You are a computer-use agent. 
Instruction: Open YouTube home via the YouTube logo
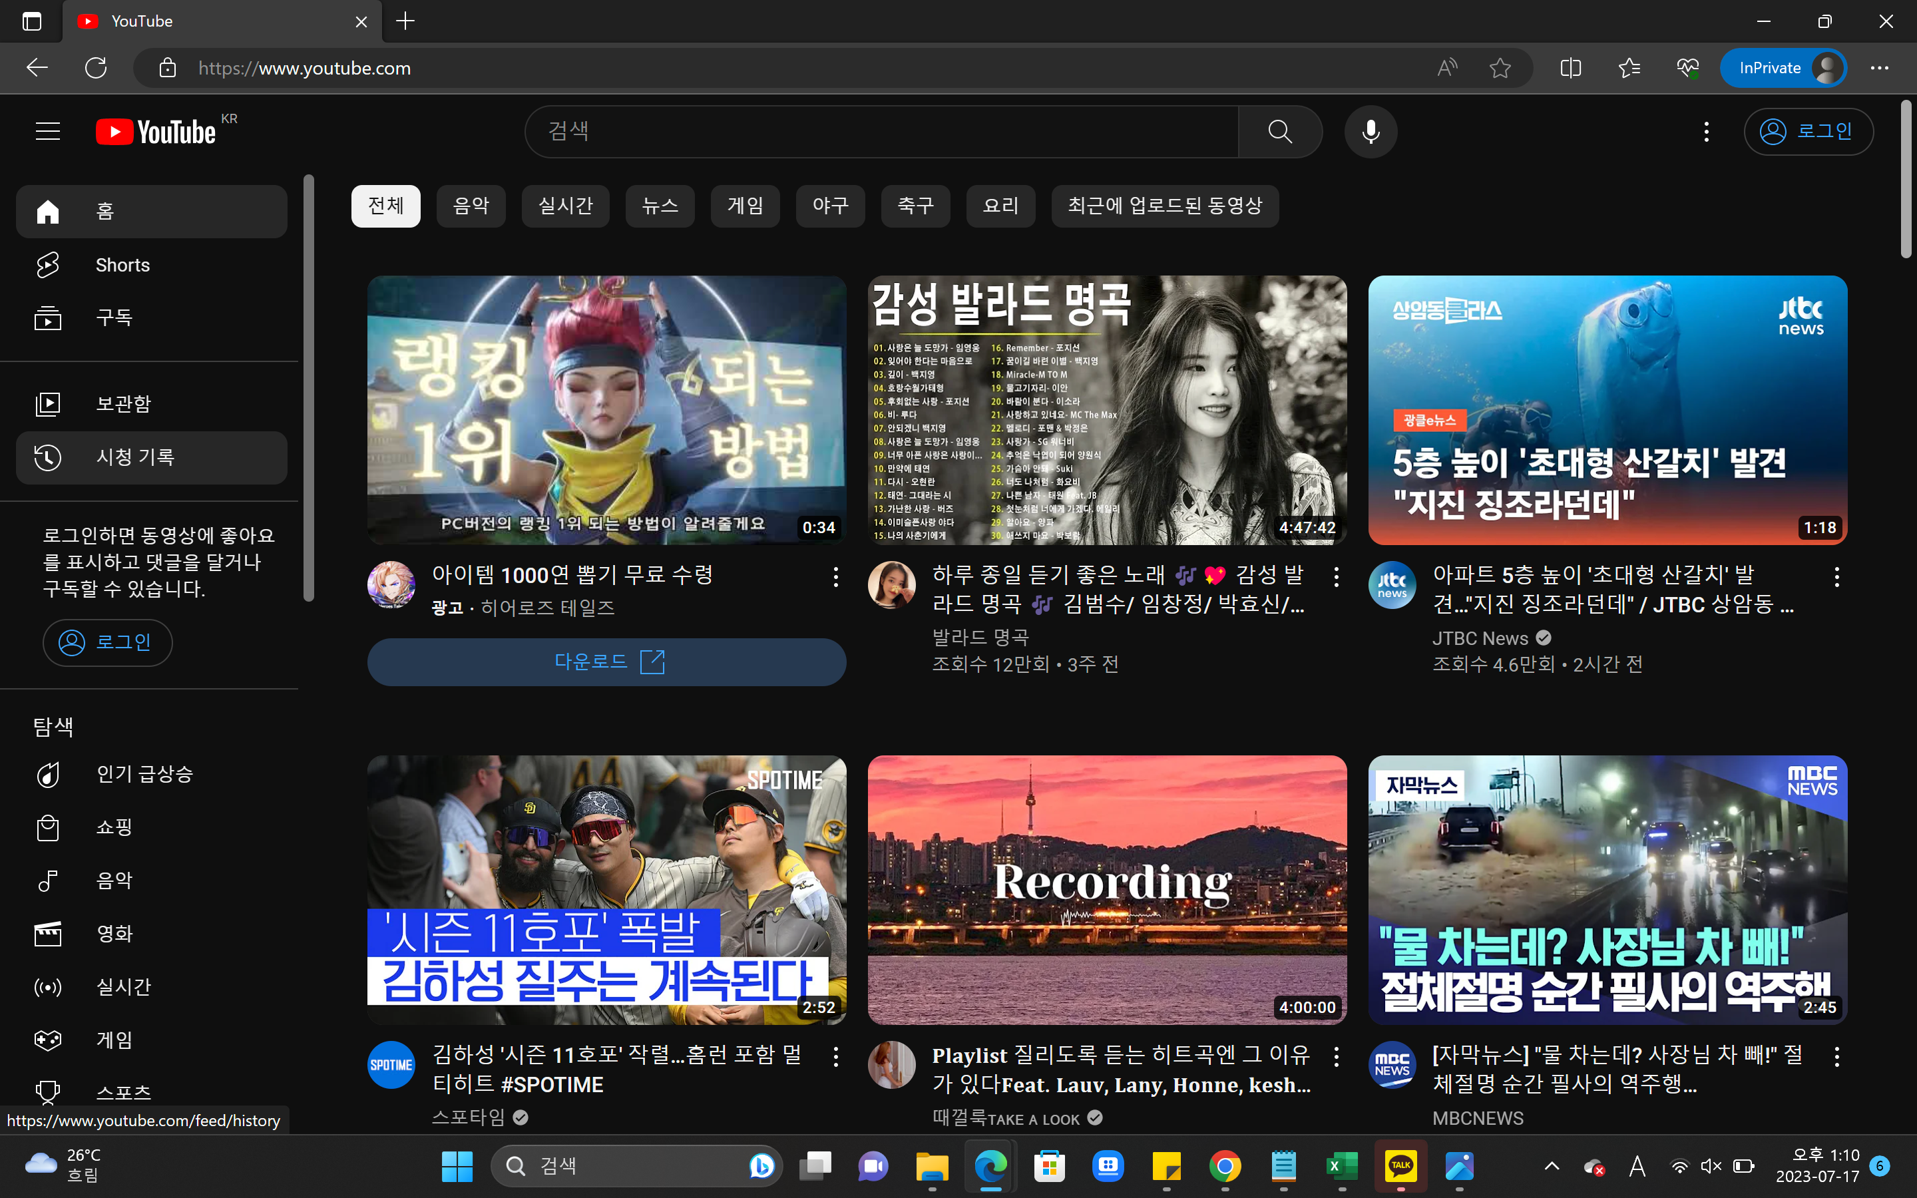155,130
